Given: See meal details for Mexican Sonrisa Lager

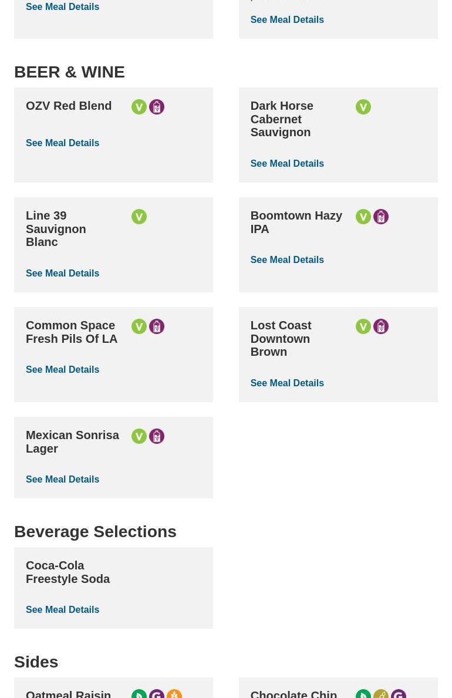Looking at the screenshot, I should (x=62, y=479).
